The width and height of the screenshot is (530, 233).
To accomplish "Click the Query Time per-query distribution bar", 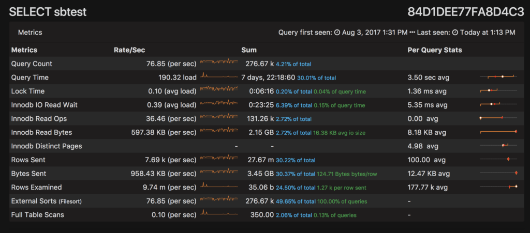I will click(x=498, y=77).
